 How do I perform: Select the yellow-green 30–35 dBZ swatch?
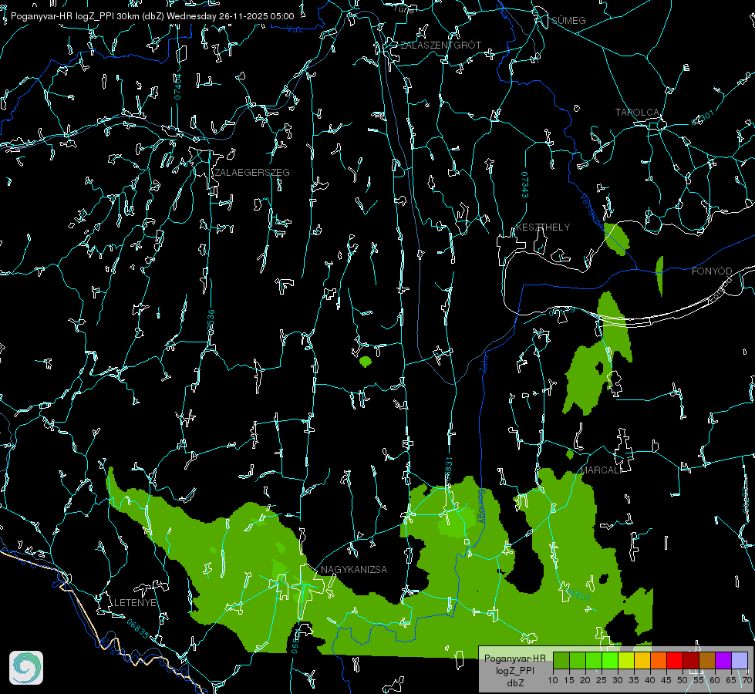(x=626, y=660)
